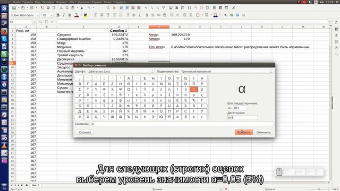
Task: Apply the red font color swatch button
Action: (76, 15)
